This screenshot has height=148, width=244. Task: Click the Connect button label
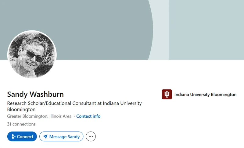[x=25, y=136]
